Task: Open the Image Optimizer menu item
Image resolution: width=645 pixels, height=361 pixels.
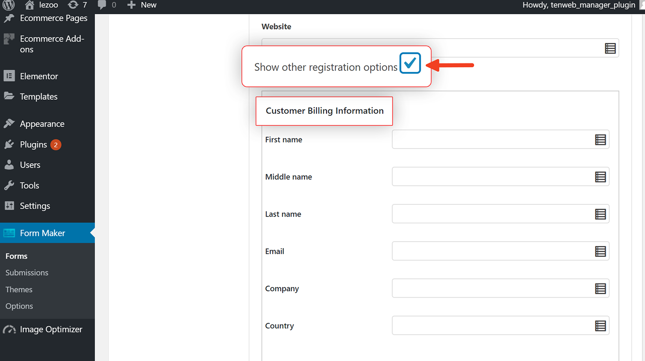Action: click(51, 329)
